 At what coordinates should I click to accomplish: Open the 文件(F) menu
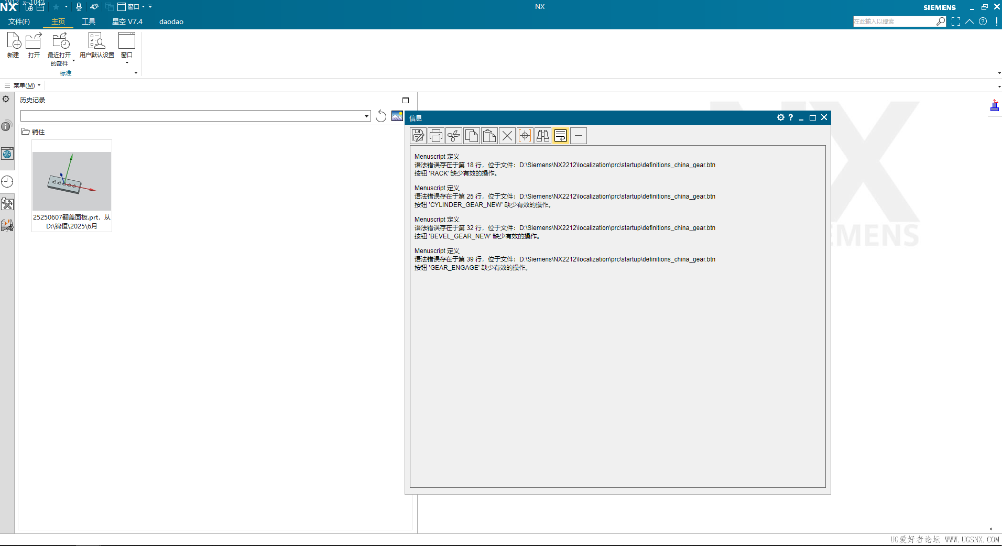click(x=19, y=21)
